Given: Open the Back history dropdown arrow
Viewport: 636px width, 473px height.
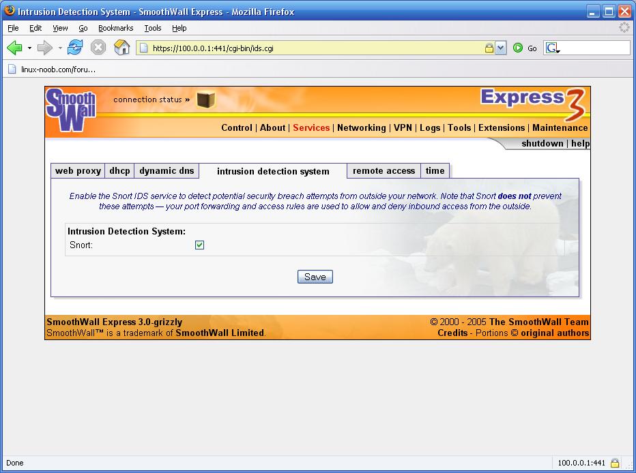Looking at the screenshot, I should [29, 48].
